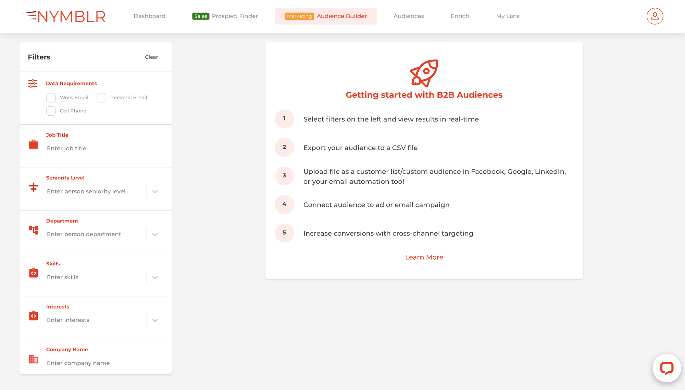This screenshot has height=390, width=685.
Task: Click Clear filters button
Action: pos(151,57)
